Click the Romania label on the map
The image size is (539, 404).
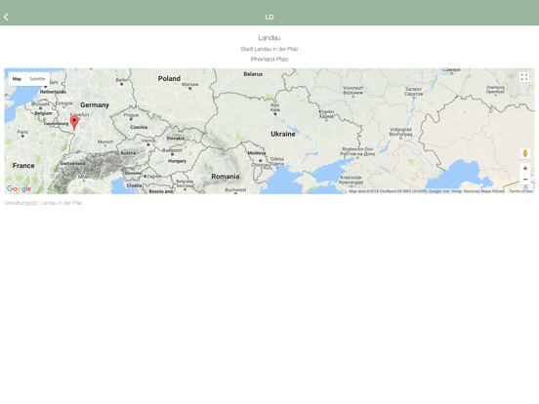point(226,177)
